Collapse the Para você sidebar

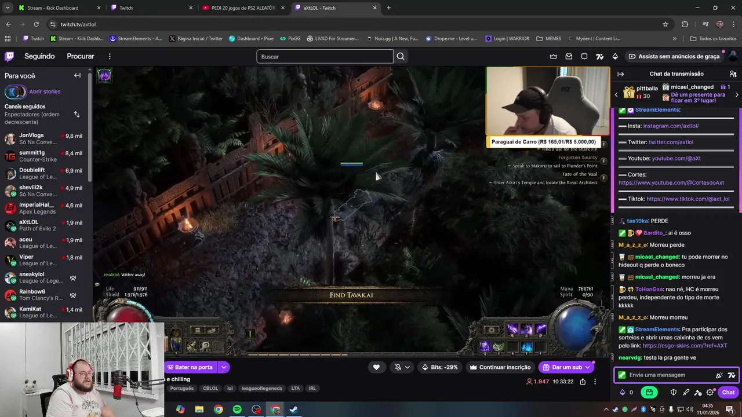[77, 75]
